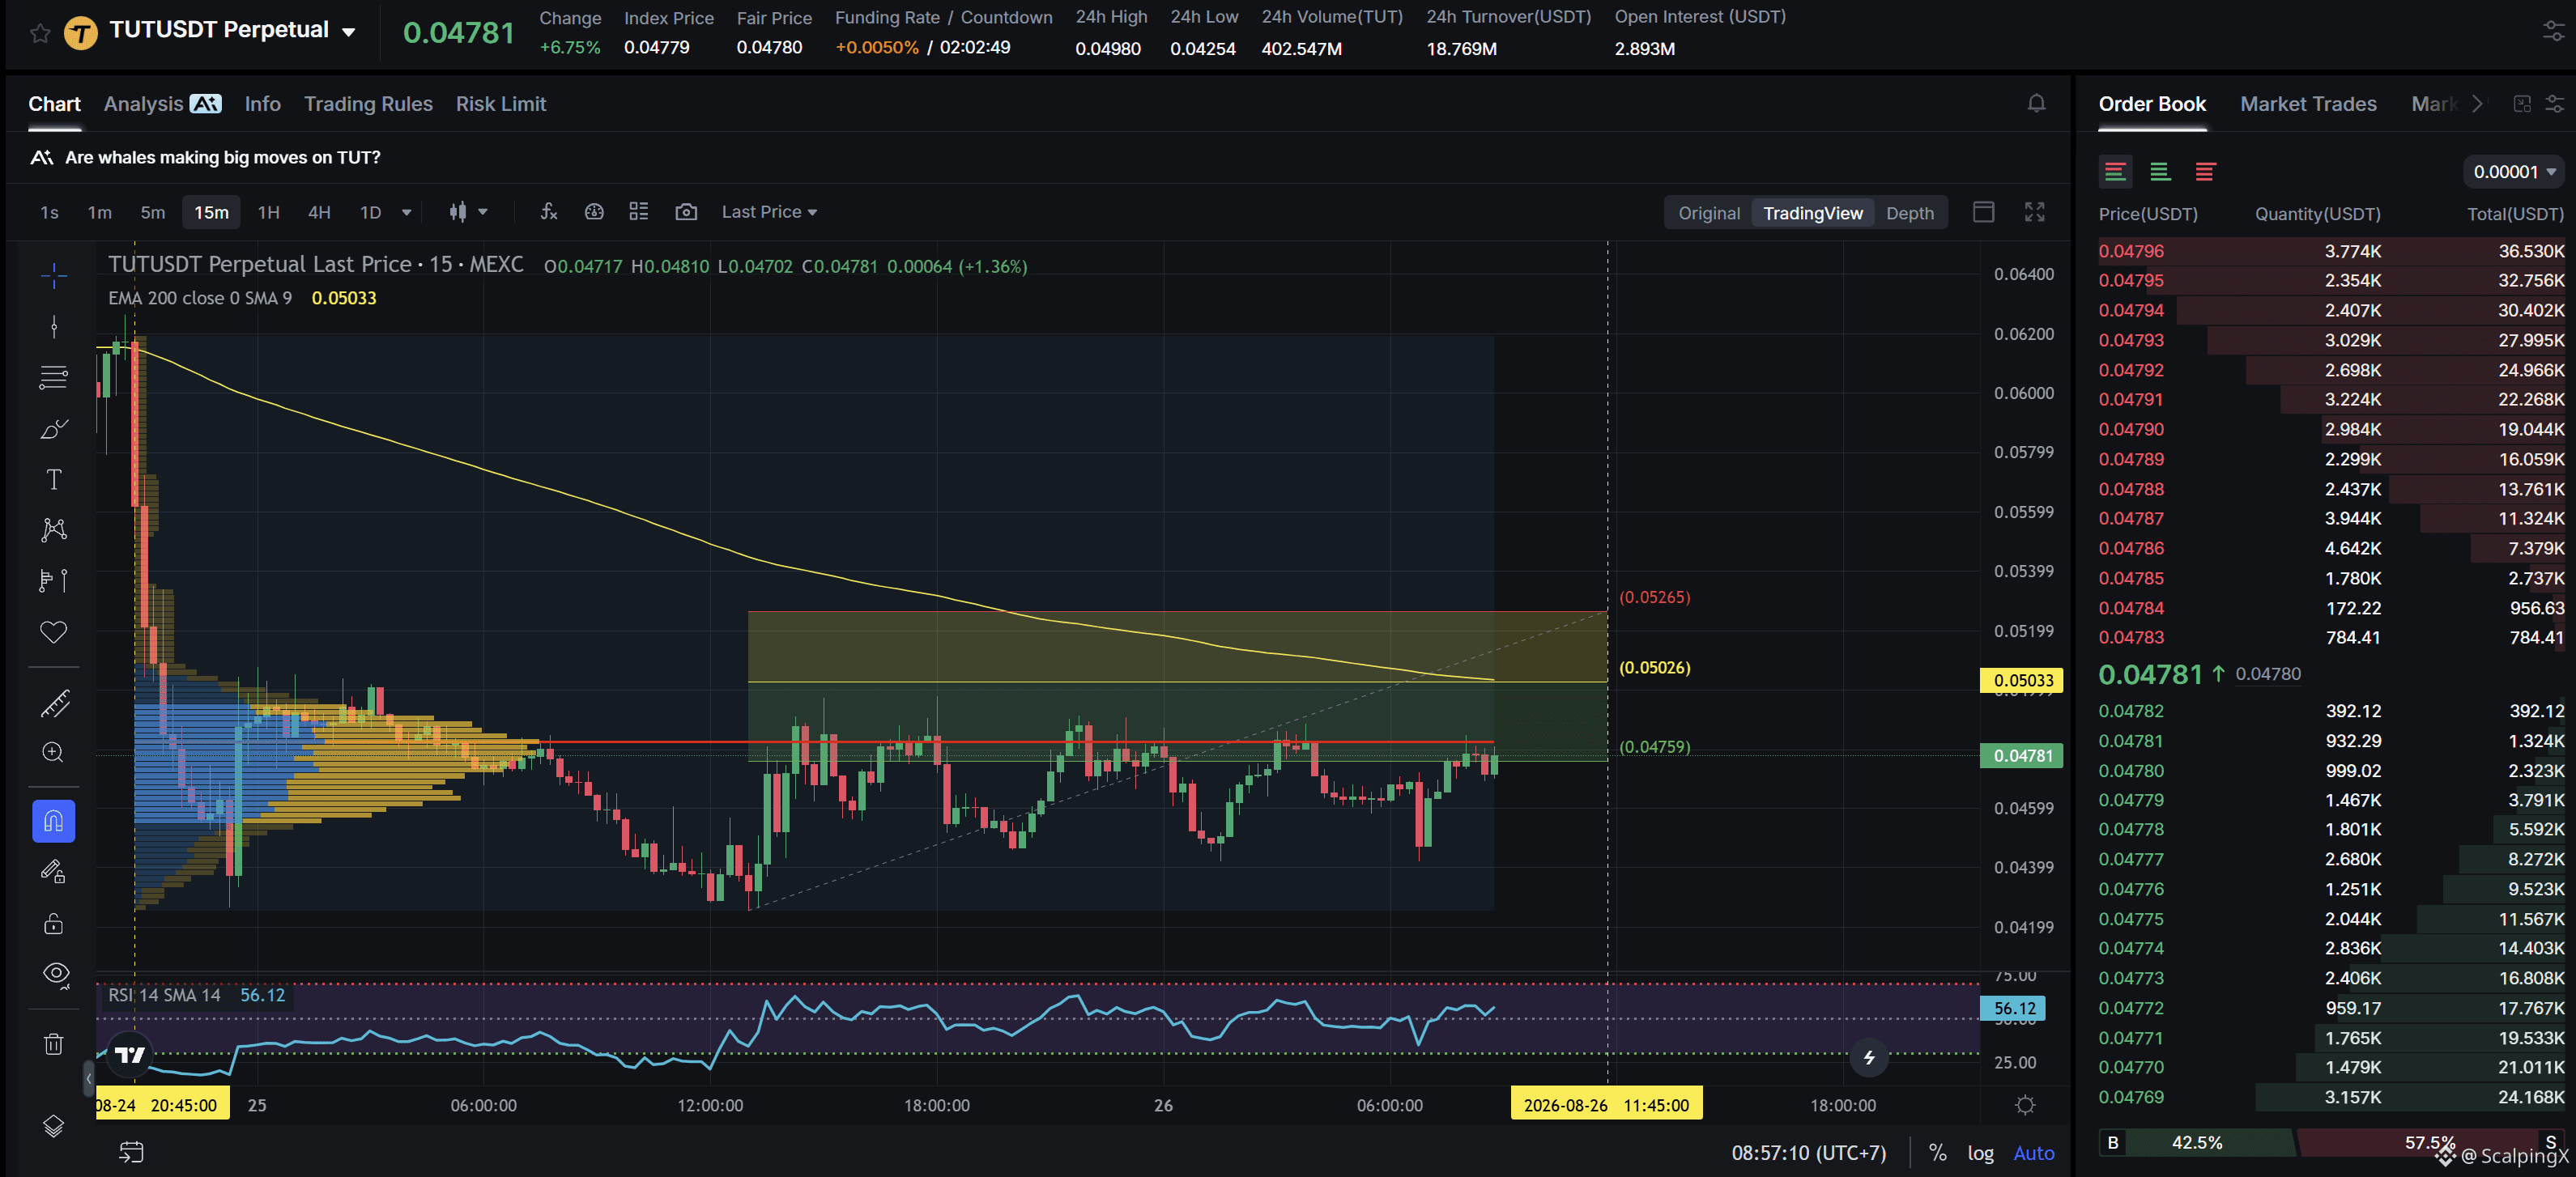Open order book panel settings sliders icon
Image resolution: width=2576 pixels, height=1177 pixels.
[x=2554, y=103]
